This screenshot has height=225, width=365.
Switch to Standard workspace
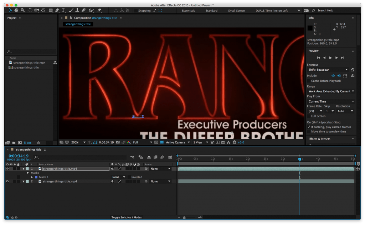(x=211, y=11)
